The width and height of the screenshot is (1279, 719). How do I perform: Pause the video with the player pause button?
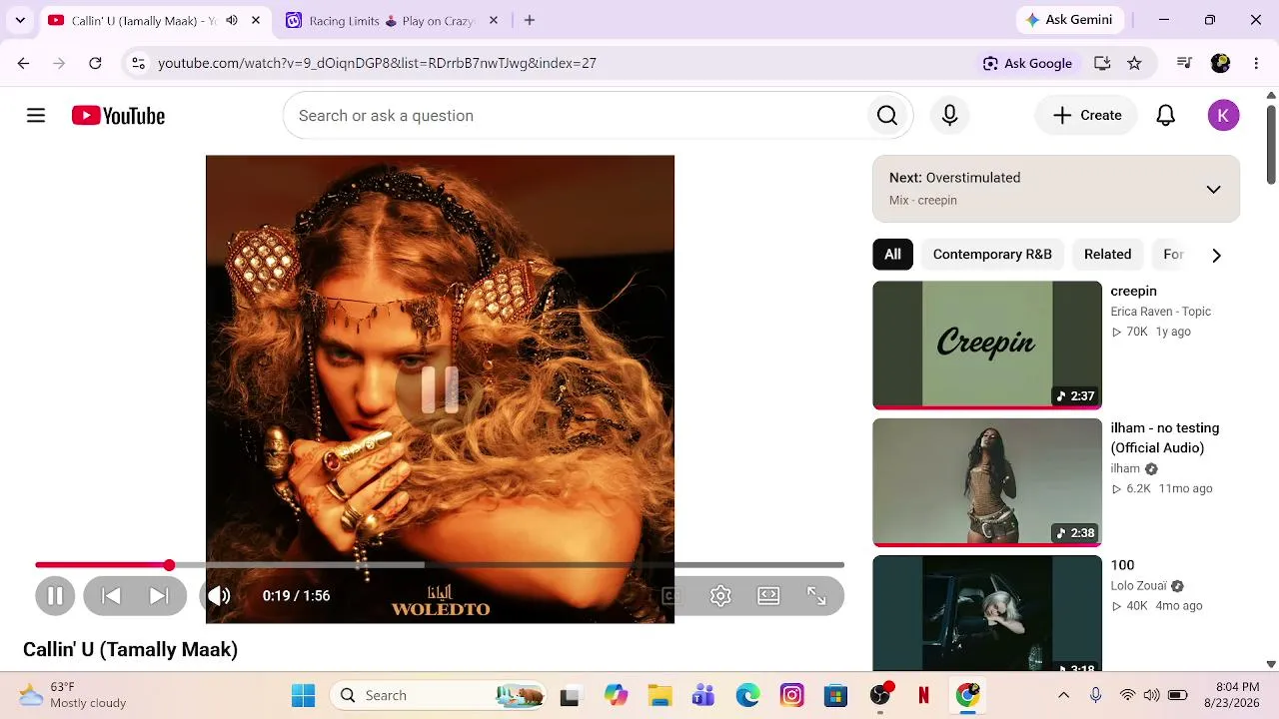55,596
